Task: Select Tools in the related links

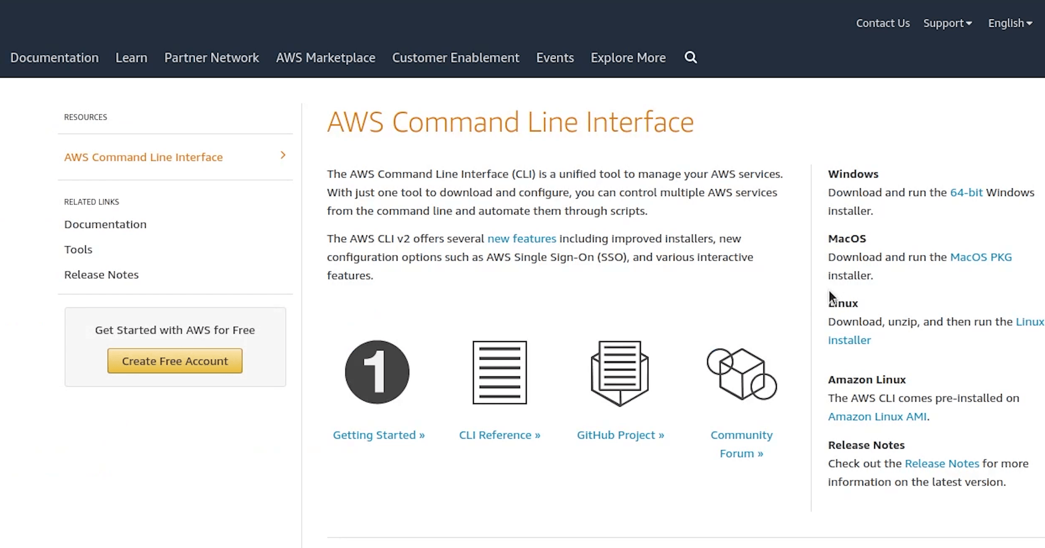Action: pos(78,250)
